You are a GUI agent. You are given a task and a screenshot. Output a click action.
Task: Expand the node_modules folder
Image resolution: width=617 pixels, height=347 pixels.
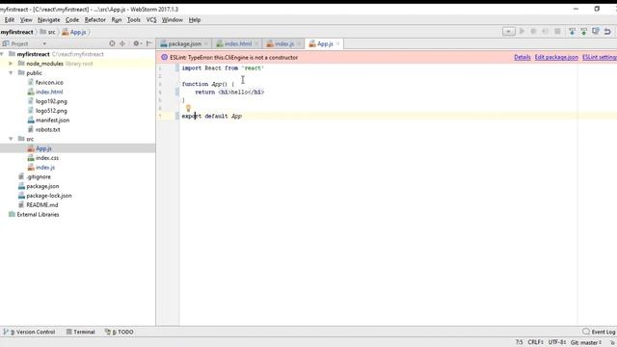11,64
